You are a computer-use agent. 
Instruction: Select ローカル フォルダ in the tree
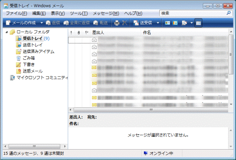33,32
